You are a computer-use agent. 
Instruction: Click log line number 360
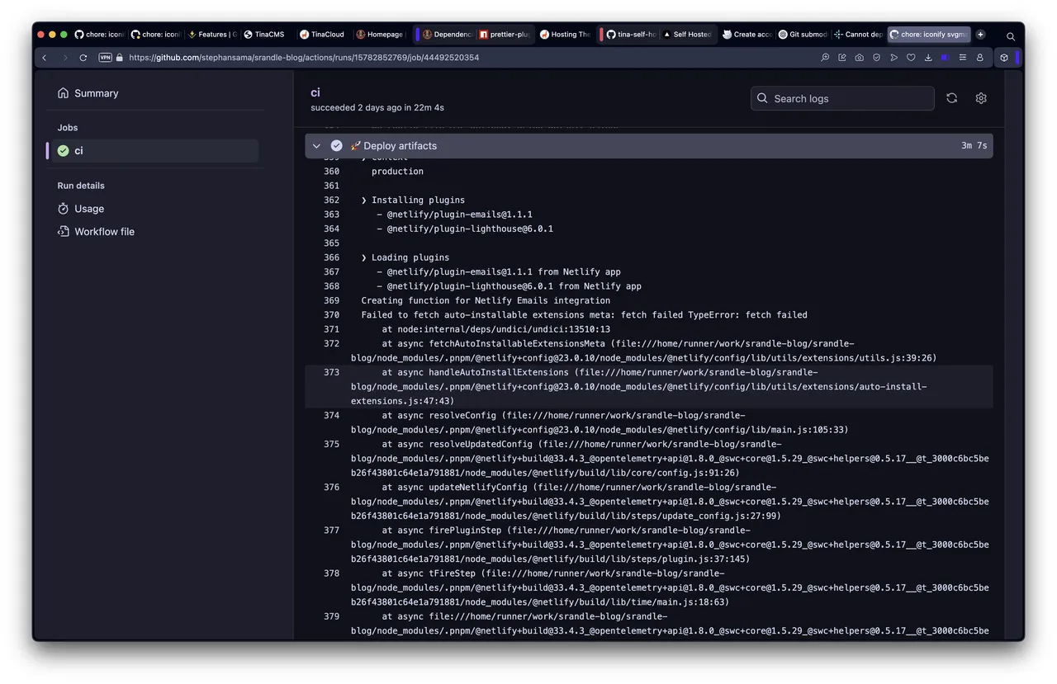click(331, 172)
